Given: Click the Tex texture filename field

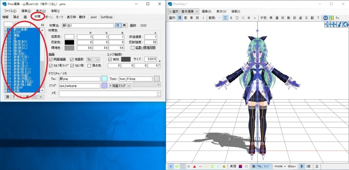Looking at the screenshot, I should (x=80, y=79).
